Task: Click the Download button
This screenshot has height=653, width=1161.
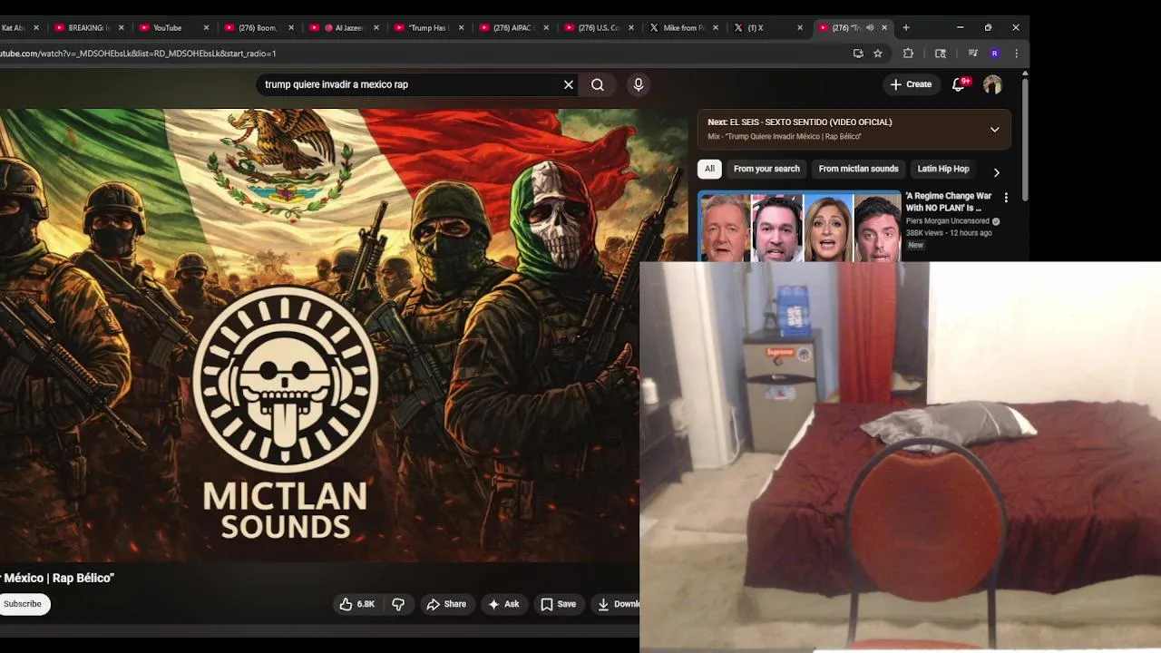Action: click(x=616, y=604)
